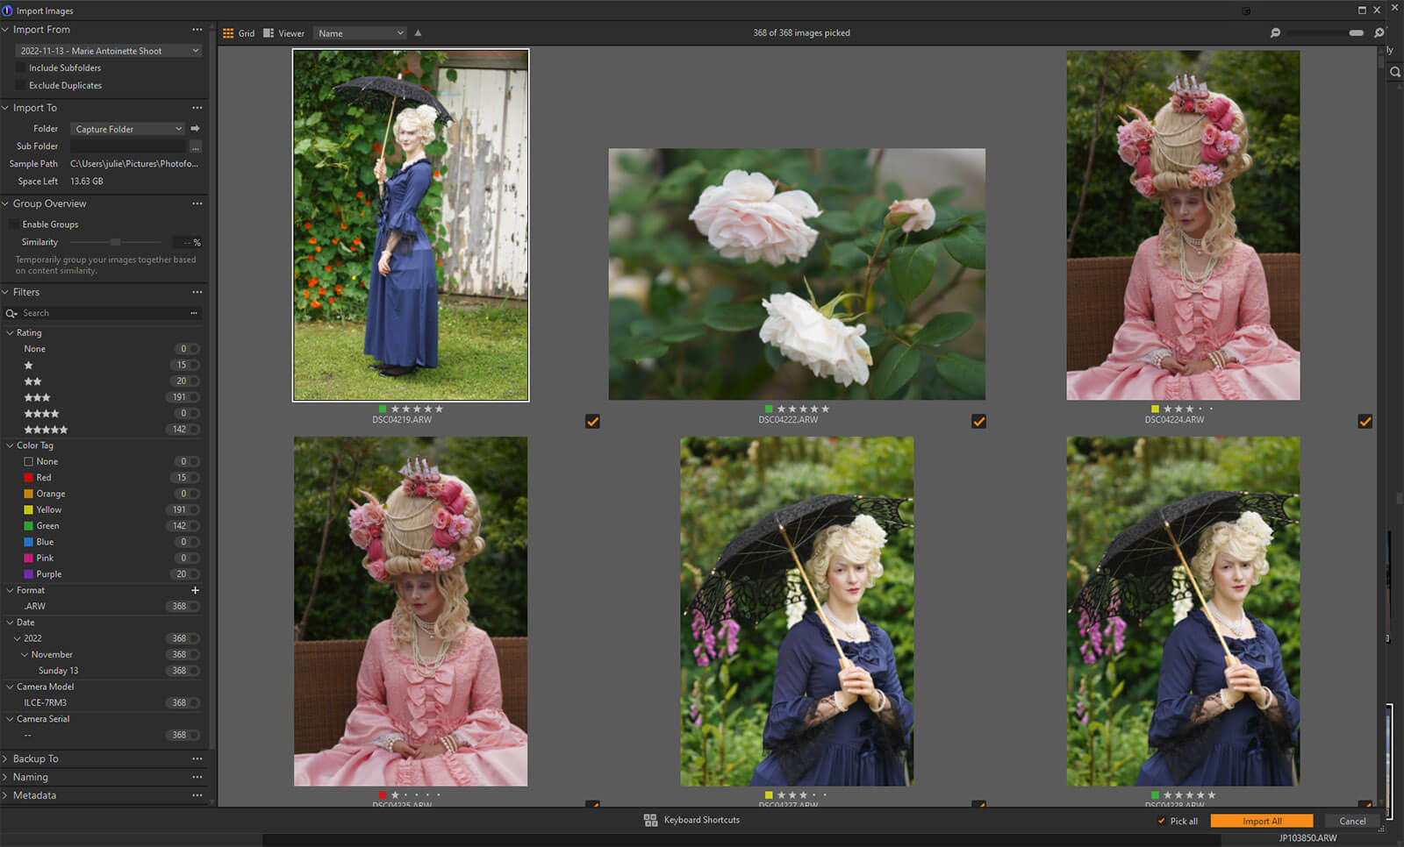This screenshot has height=847, width=1404.
Task: Switch to Grid view
Action: (239, 33)
